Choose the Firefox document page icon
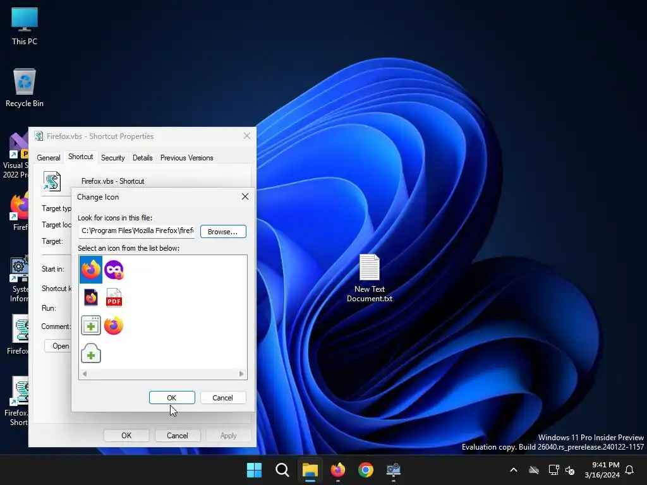The image size is (647, 485). [x=91, y=297]
